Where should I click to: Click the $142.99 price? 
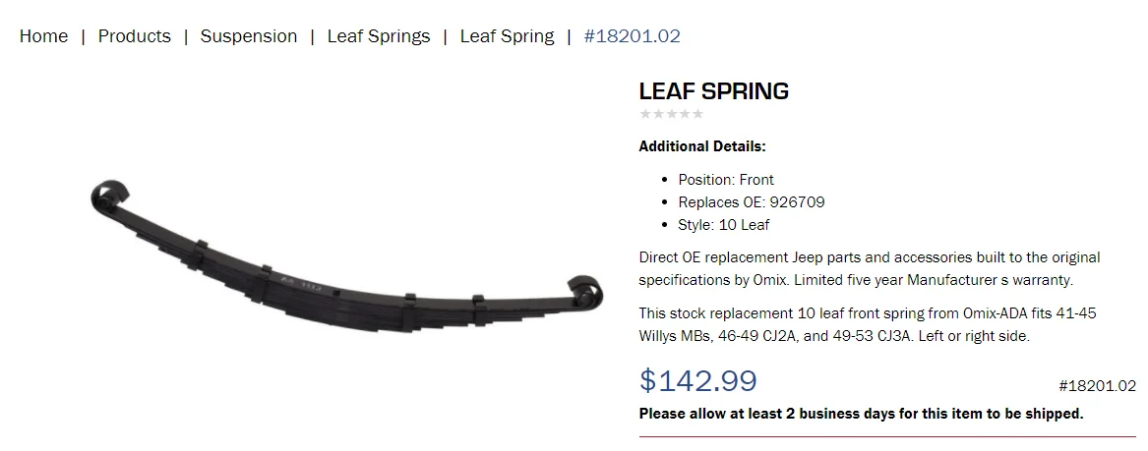pyautogui.click(x=697, y=381)
